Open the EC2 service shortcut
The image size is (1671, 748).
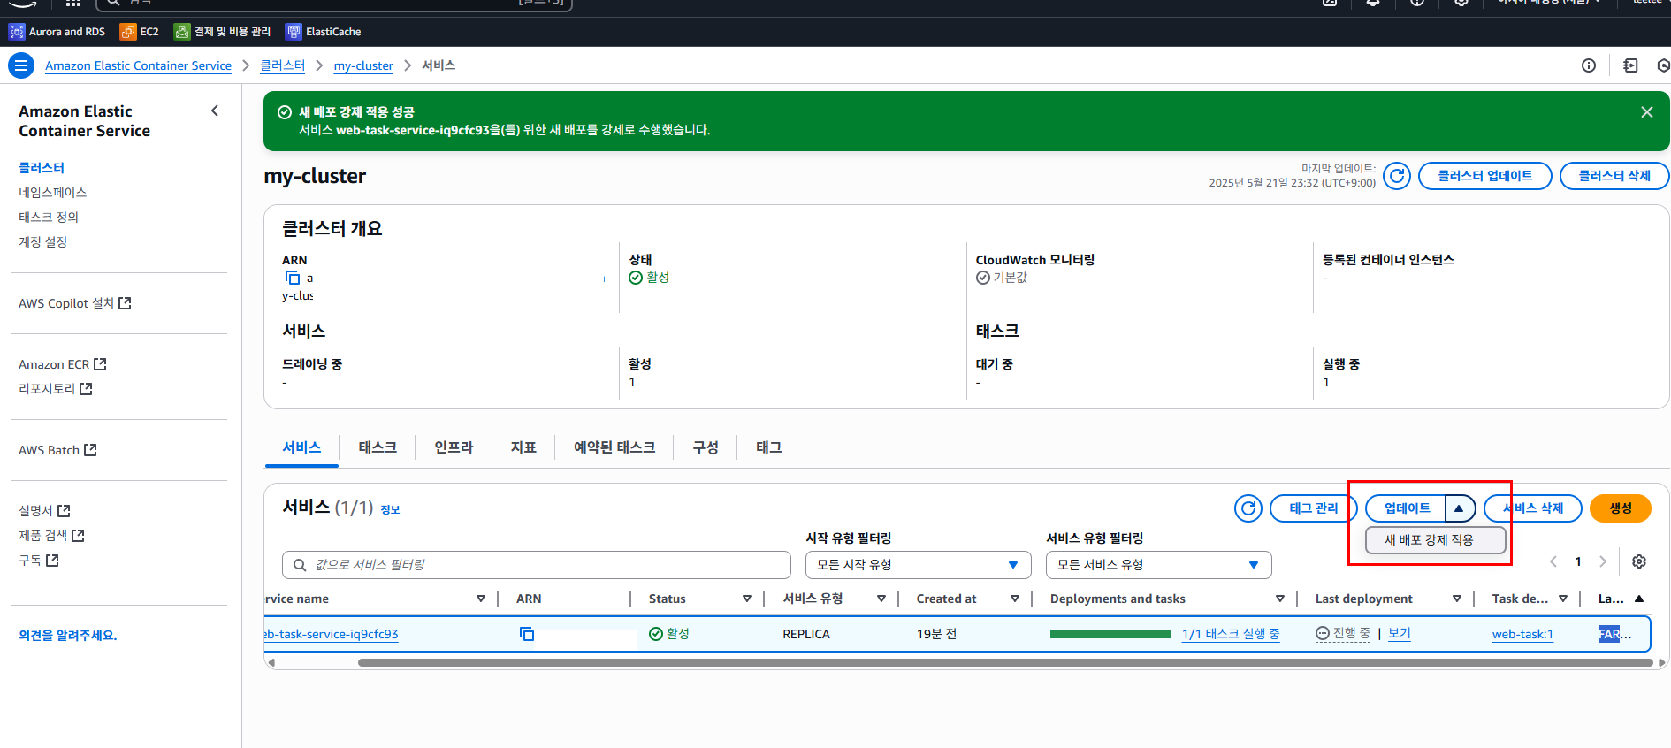click(140, 32)
